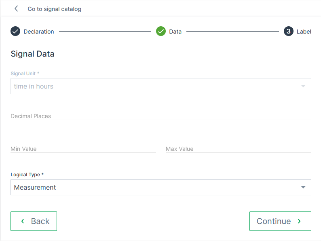
Task: Click the step 3 number circle
Action: (x=289, y=31)
